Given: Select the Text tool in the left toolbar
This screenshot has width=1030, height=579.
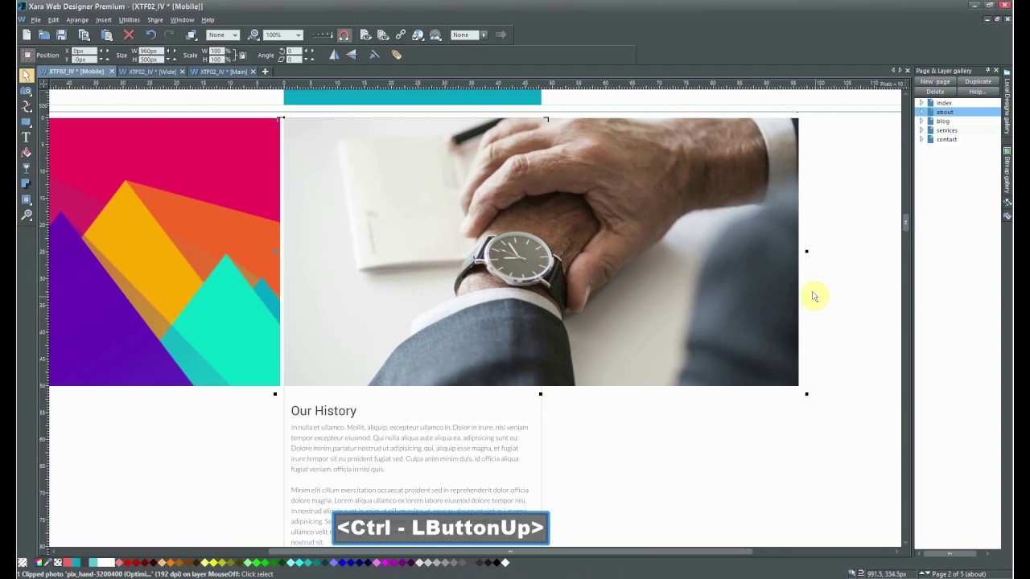Looking at the screenshot, I should pos(26,138).
